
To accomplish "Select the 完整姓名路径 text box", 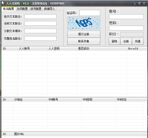I will pyautogui.click(x=40, y=39).
